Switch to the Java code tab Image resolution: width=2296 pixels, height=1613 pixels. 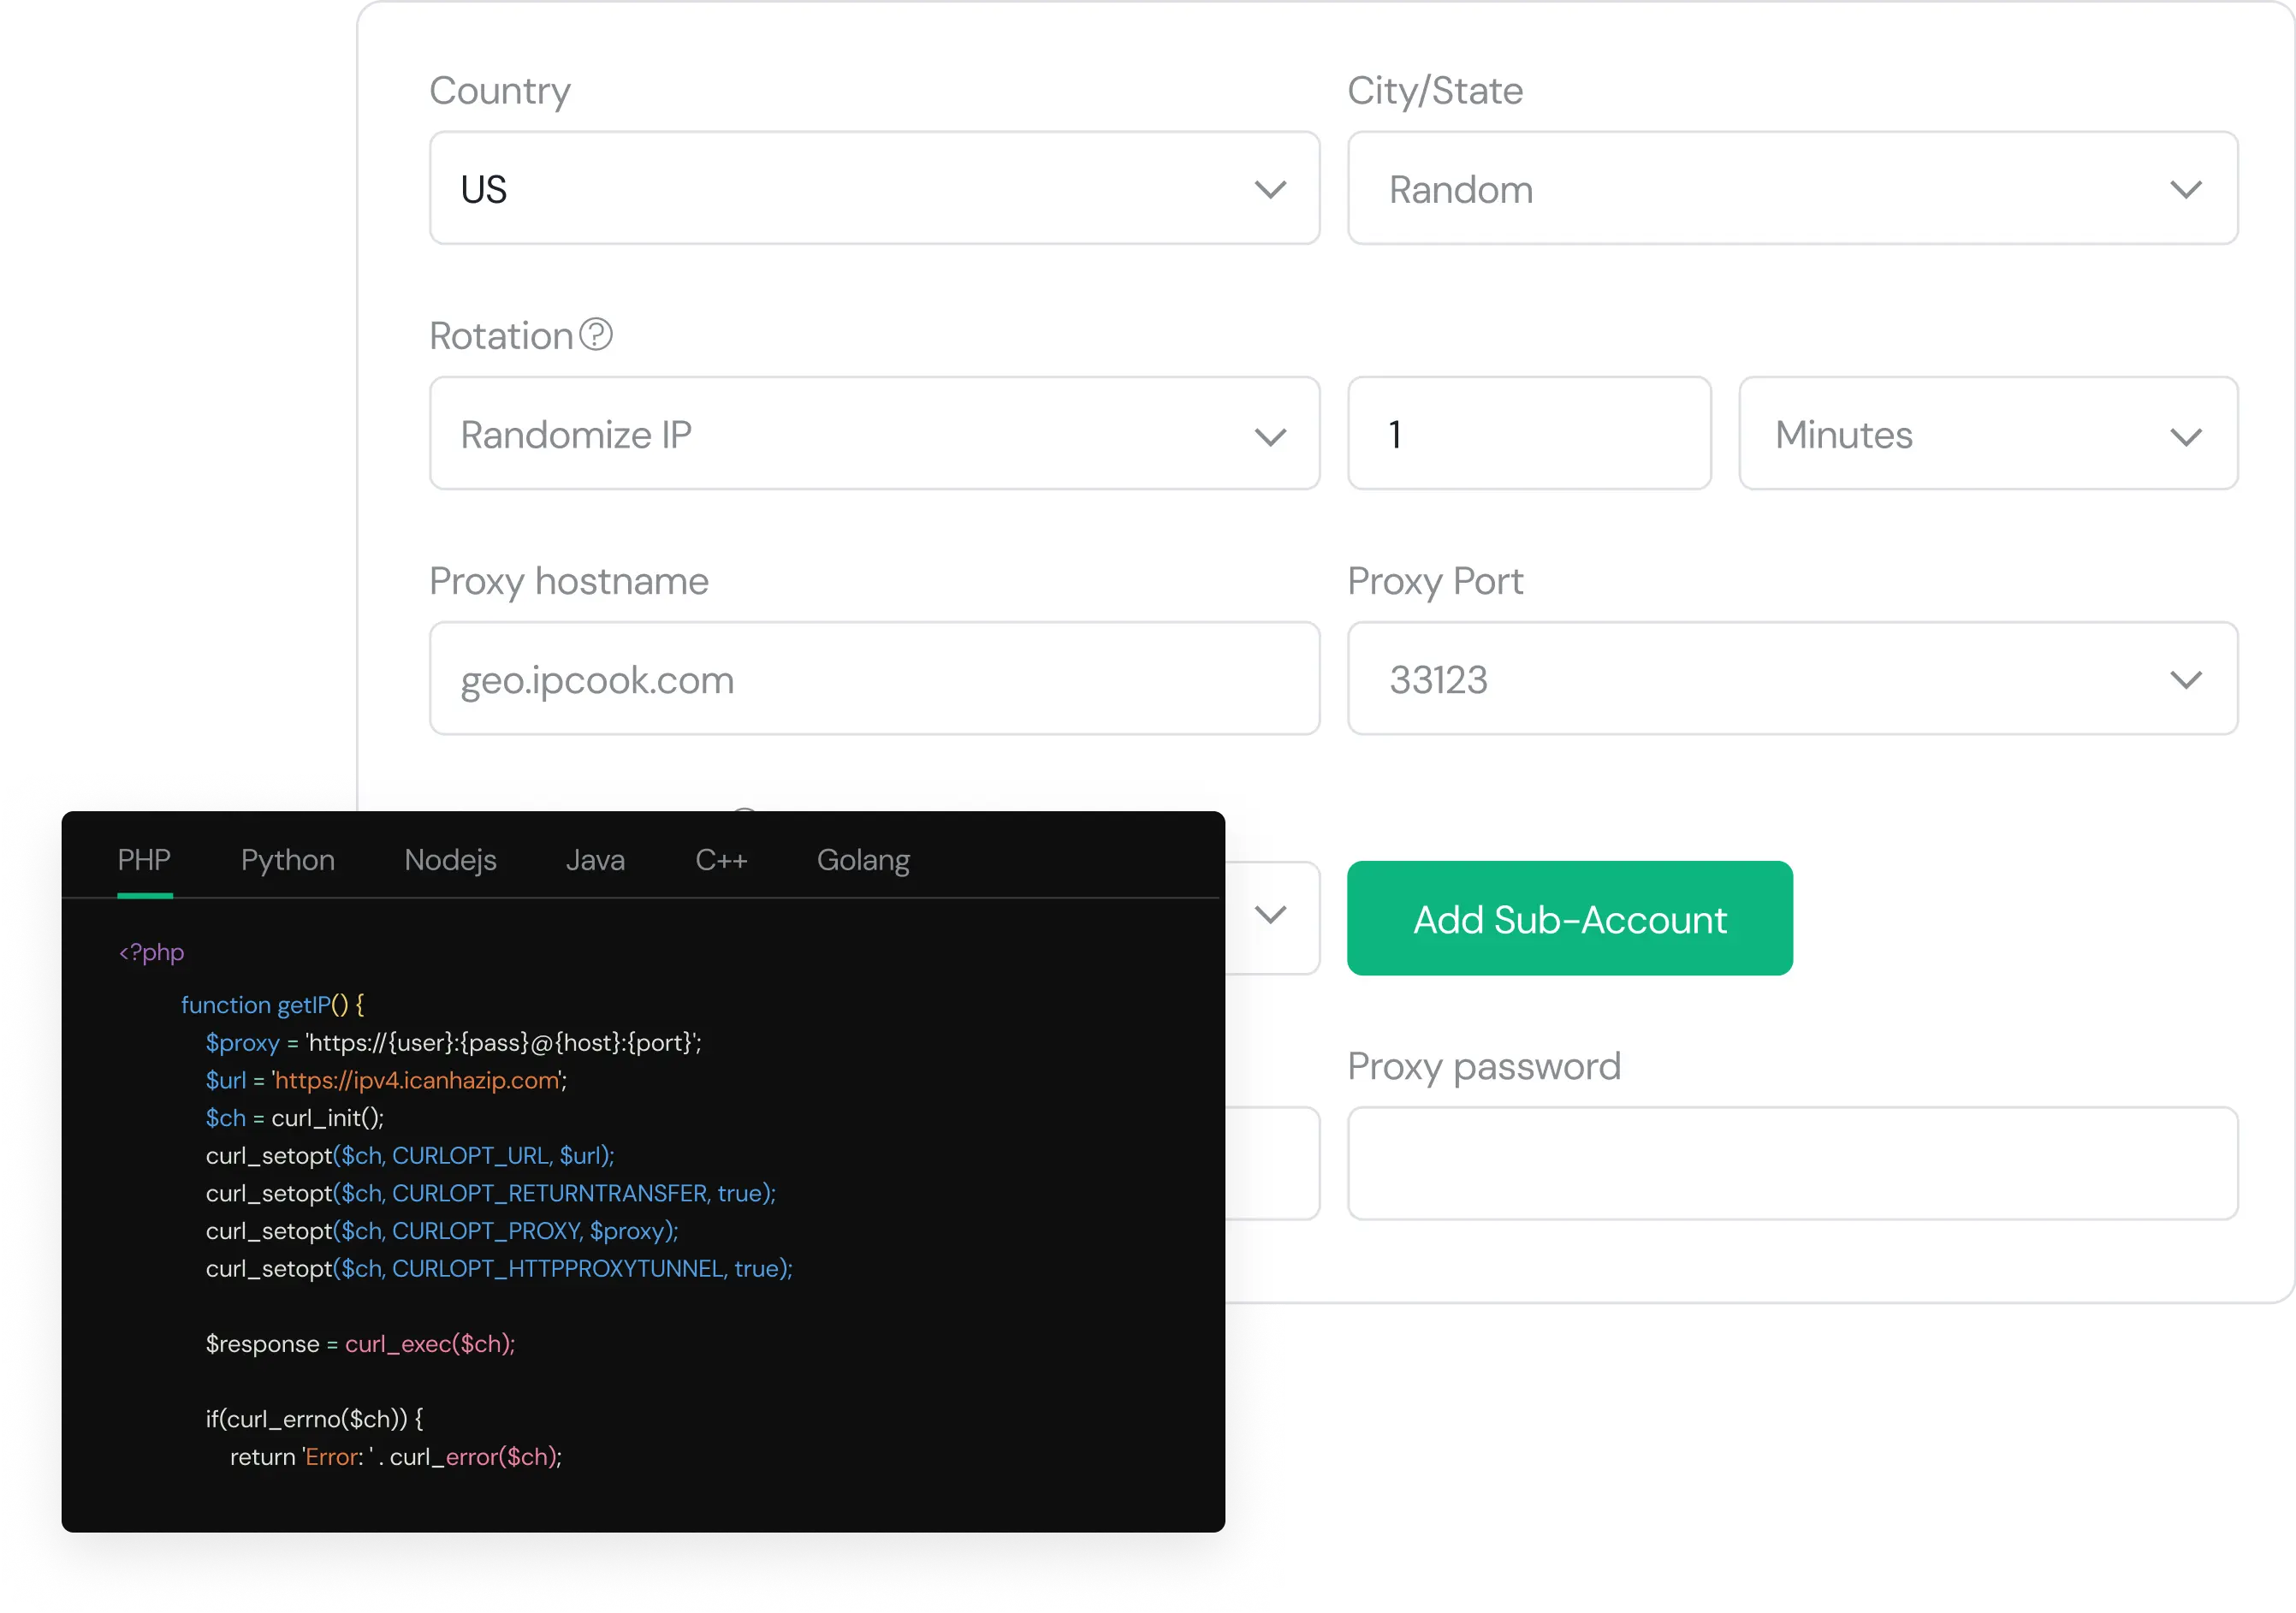point(595,860)
